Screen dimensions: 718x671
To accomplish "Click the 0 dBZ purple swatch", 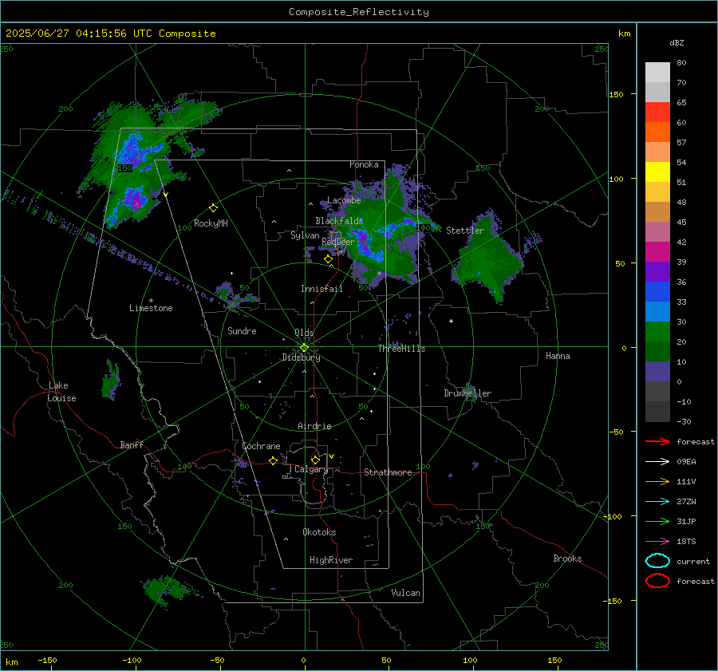I will tap(657, 372).
